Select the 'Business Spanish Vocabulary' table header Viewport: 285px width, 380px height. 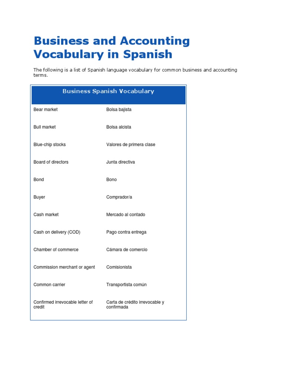pos(108,91)
